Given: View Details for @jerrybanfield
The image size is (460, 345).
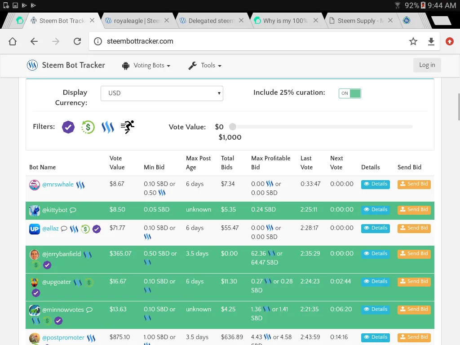Looking at the screenshot, I should coord(376,254).
